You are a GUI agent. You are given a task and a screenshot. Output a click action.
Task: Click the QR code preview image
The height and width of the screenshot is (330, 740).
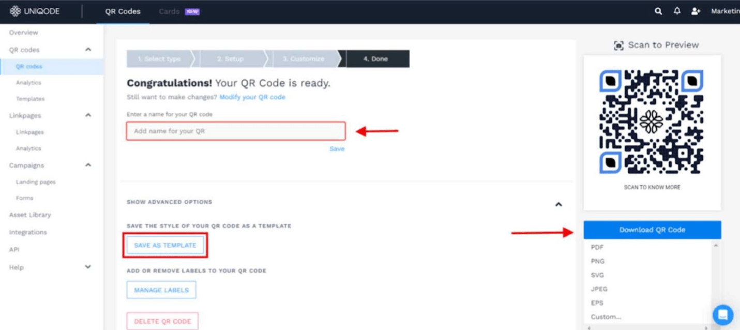pyautogui.click(x=652, y=122)
